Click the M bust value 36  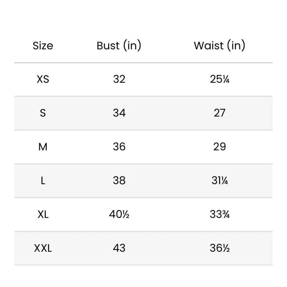(119, 147)
